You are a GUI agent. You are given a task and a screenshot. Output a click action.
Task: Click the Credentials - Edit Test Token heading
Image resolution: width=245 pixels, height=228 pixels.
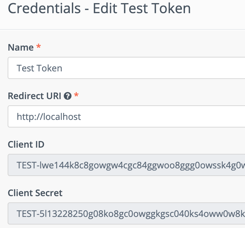coord(99,8)
